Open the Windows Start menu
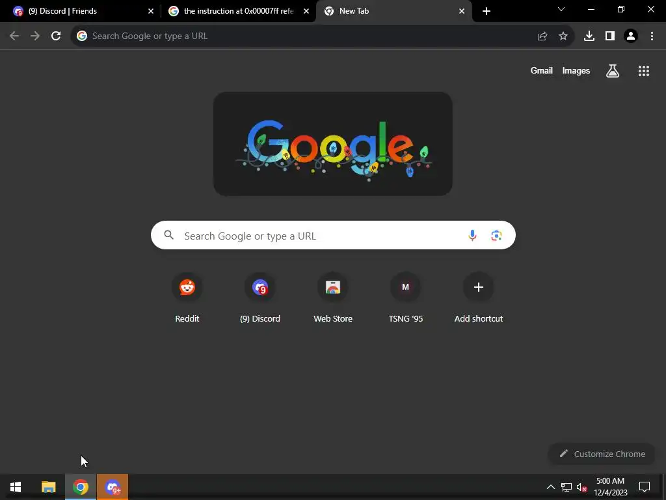This screenshot has width=666, height=500. pyautogui.click(x=16, y=487)
